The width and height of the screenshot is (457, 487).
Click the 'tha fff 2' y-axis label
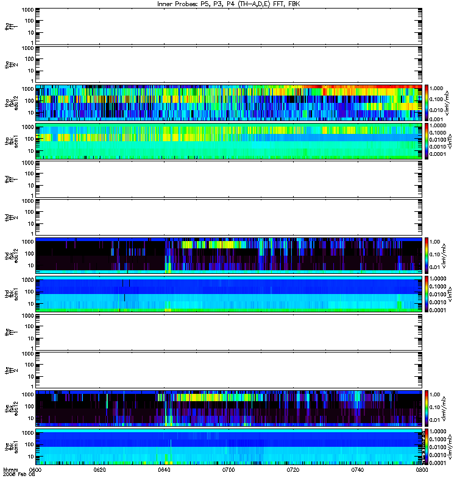(x=12, y=65)
